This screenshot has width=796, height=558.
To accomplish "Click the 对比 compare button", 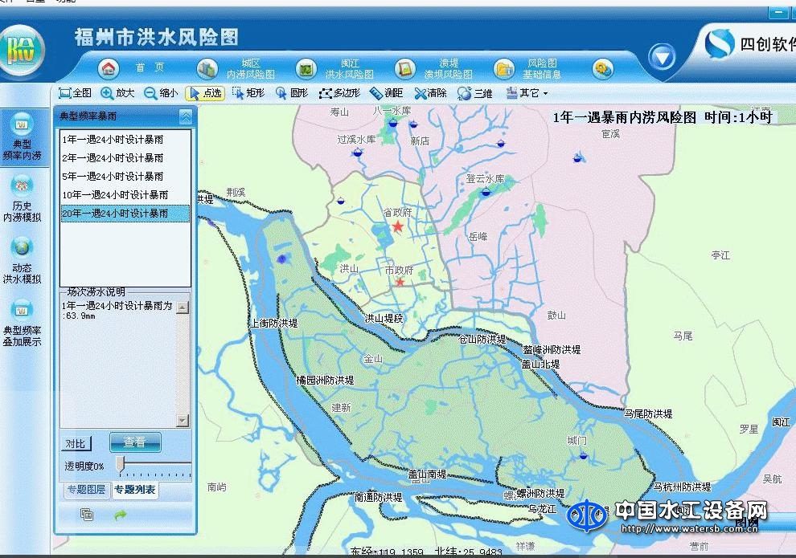I will click(75, 442).
